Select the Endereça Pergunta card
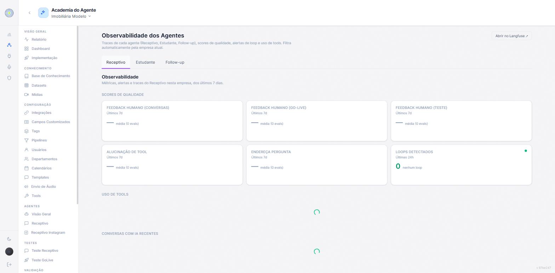This screenshot has height=273, width=555. tap(317, 165)
